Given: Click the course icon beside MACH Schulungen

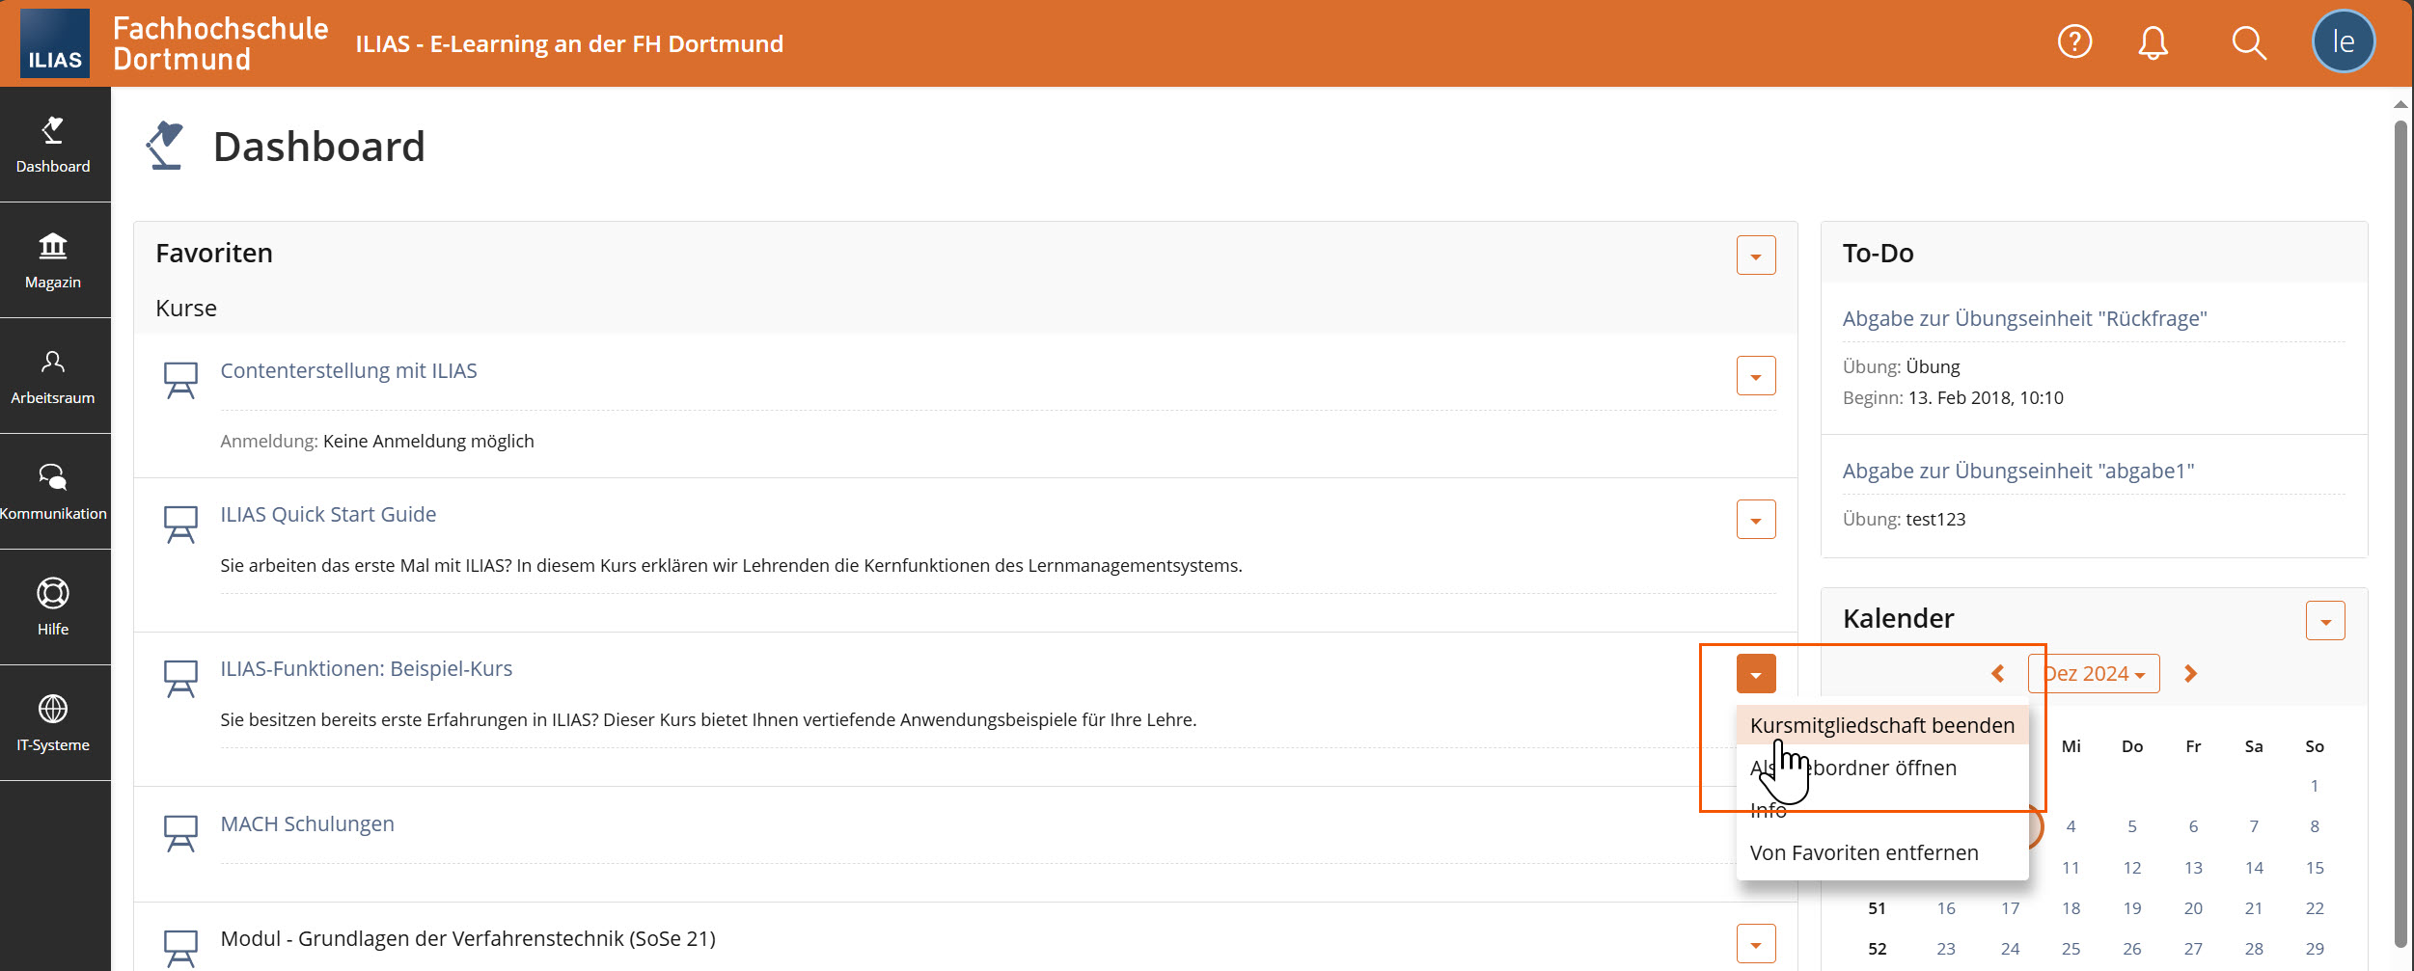Looking at the screenshot, I should tap(181, 831).
